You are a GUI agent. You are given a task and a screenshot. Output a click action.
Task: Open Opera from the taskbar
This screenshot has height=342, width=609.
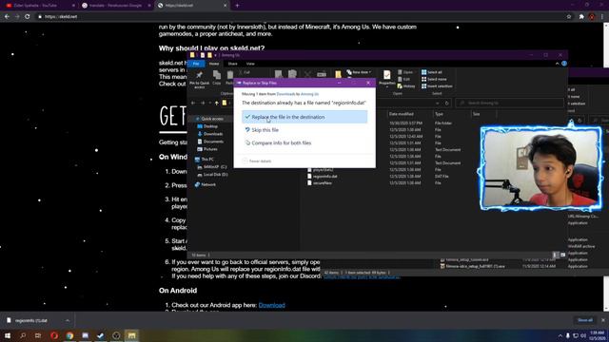54,335
